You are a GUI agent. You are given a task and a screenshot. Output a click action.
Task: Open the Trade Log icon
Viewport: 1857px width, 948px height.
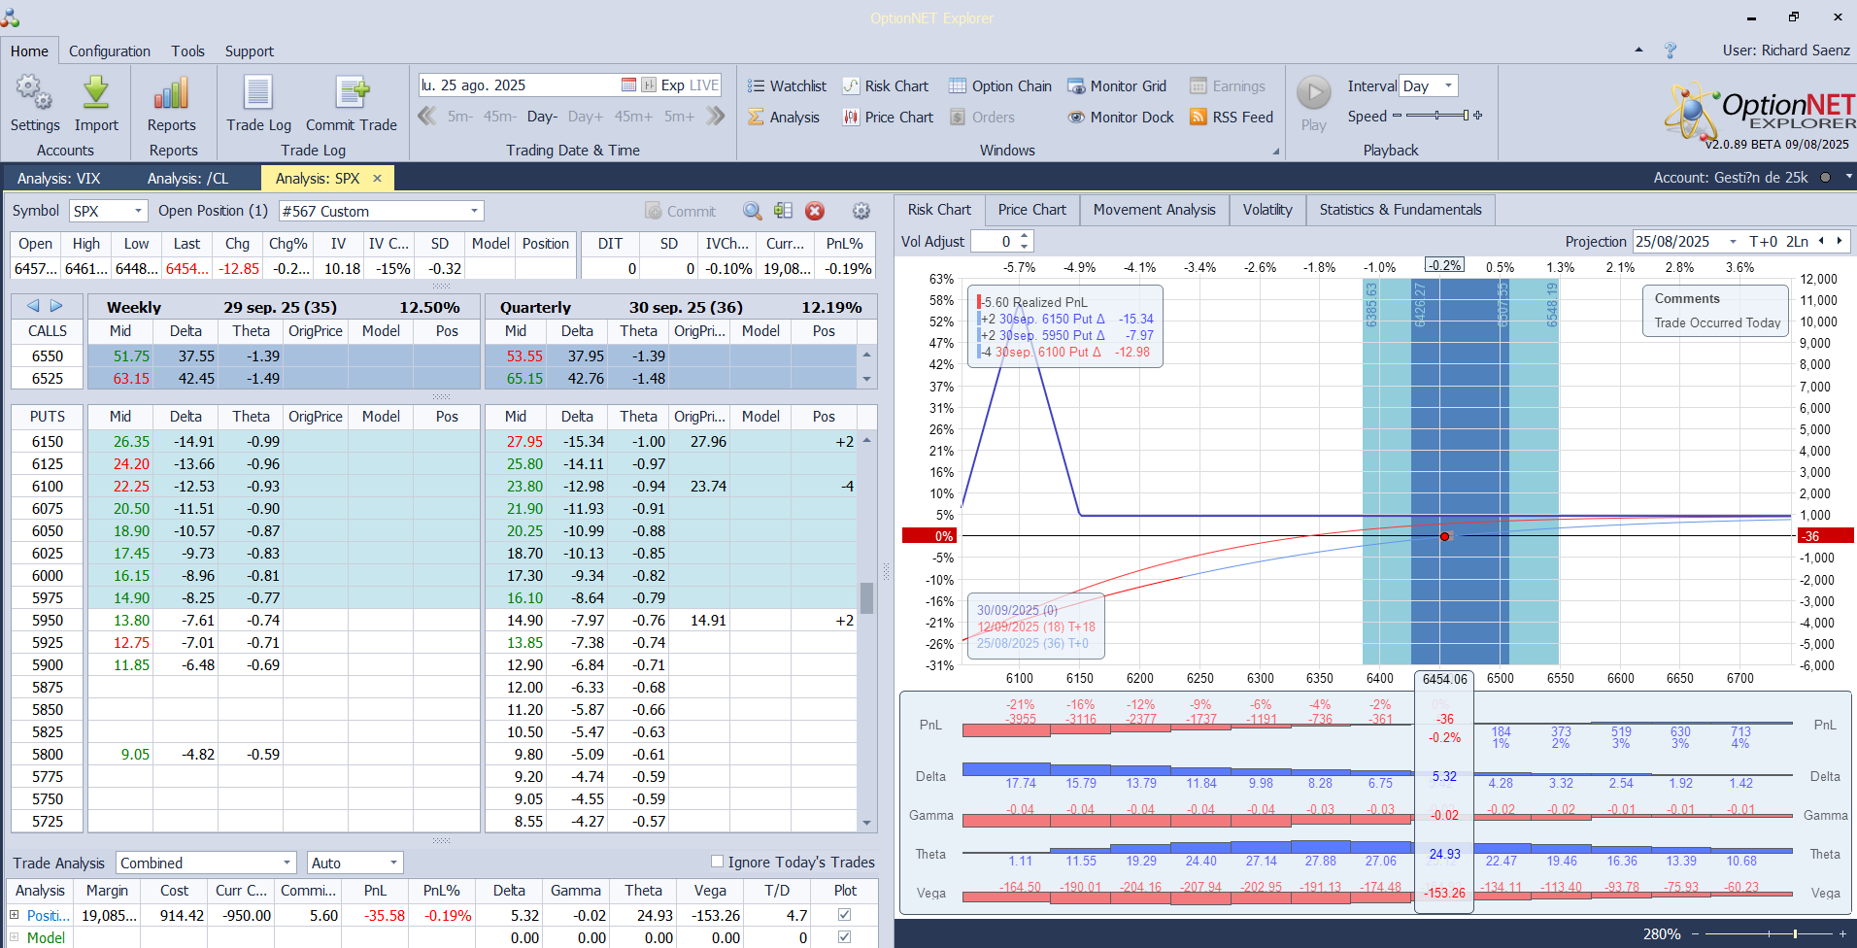(x=258, y=94)
